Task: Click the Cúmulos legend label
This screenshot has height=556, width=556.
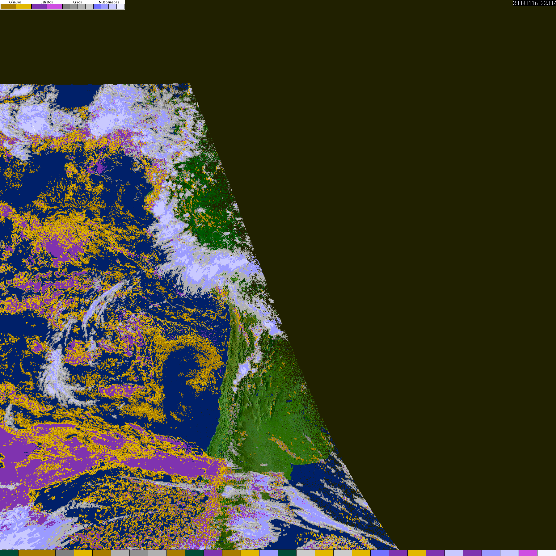Action: 15,2
